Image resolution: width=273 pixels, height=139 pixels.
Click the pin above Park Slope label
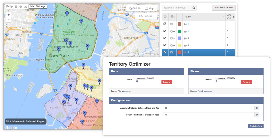click(x=82, y=122)
